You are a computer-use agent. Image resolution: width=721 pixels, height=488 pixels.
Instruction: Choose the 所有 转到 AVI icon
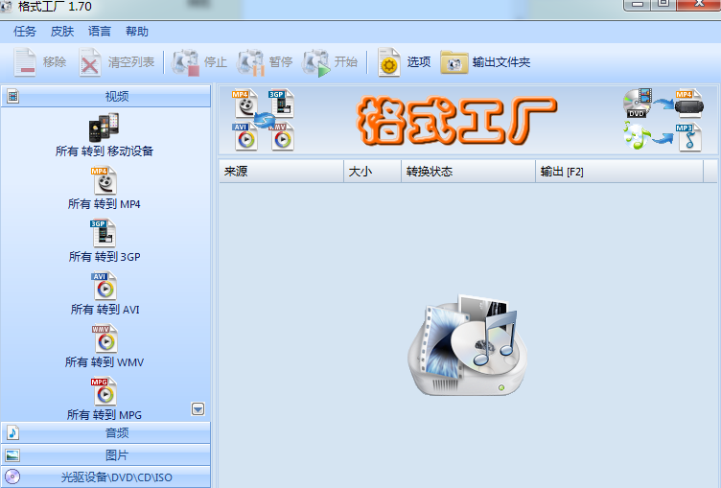pyautogui.click(x=105, y=286)
